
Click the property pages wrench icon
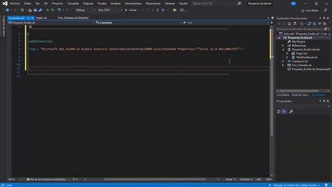tap(291, 112)
